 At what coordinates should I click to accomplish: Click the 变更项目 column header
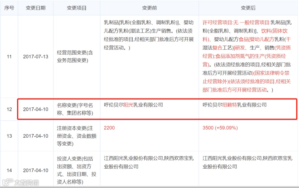77,8
